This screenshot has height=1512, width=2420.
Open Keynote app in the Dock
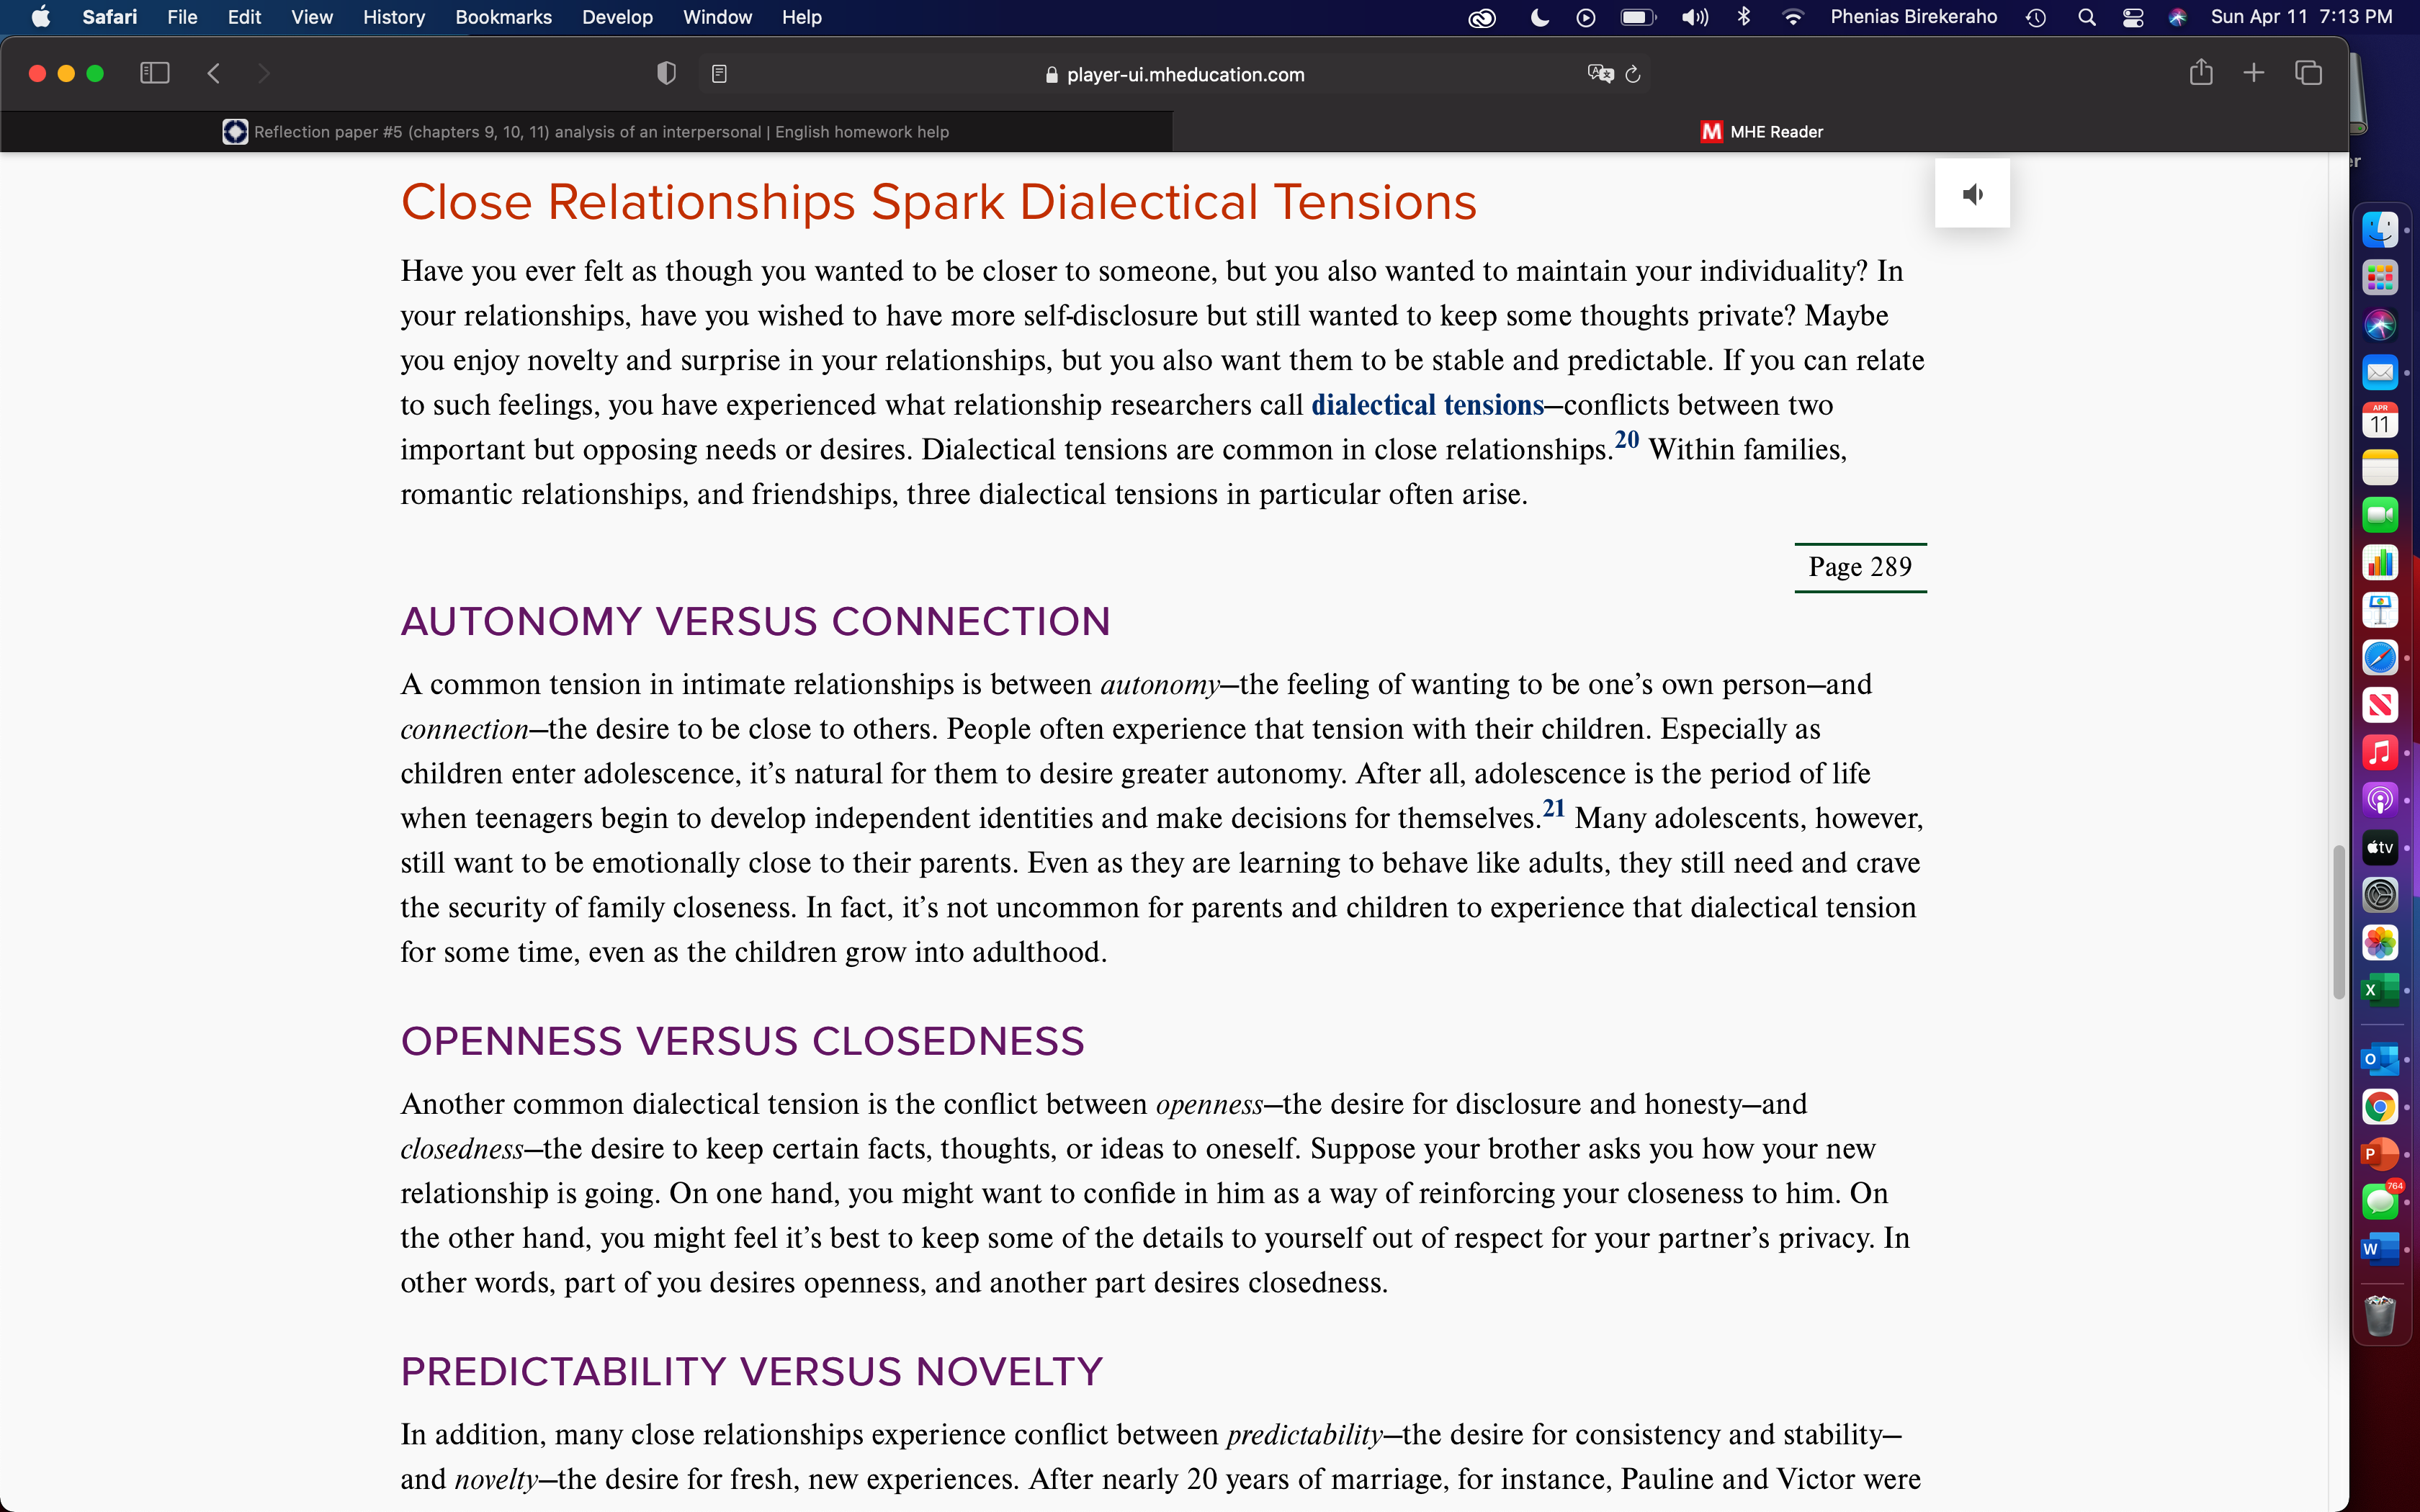[2380, 610]
